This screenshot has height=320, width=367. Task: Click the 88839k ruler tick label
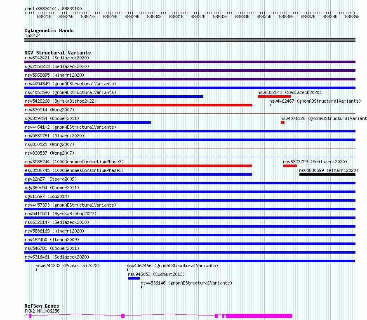352,16
